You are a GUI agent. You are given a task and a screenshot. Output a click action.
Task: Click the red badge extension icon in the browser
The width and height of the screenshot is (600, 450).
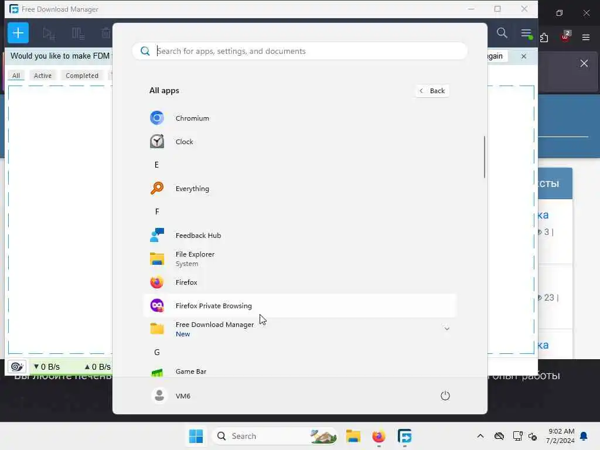coord(565,37)
